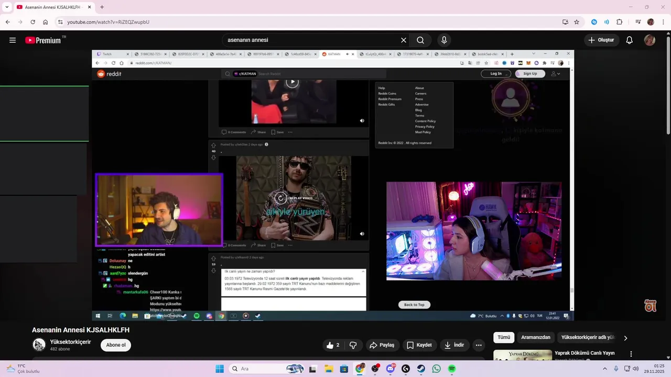Go back with Chrome's back arrow
This screenshot has width=671, height=377.
point(8,22)
